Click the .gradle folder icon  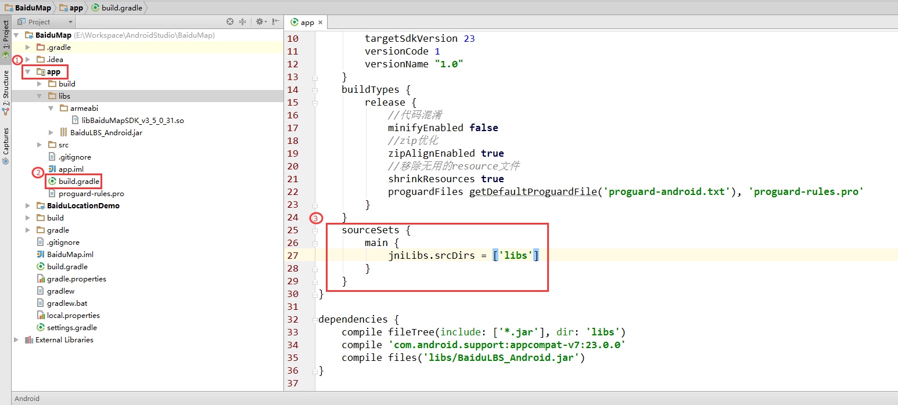41,48
